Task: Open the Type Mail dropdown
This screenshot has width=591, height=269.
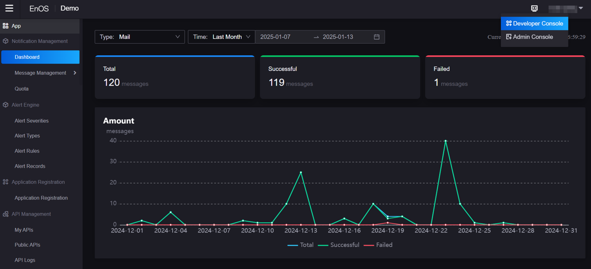Action: [139, 37]
